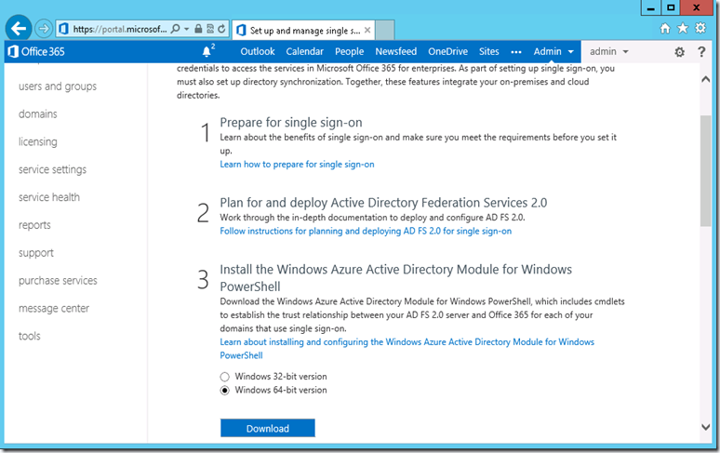This screenshot has width=720, height=453.
Task: Click heading 'Prepare for single sign-on'
Action: [291, 123]
